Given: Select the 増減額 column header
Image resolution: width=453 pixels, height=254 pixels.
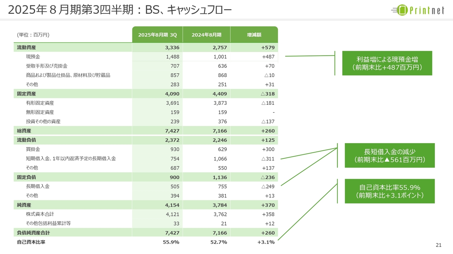Looking at the screenshot, I should (x=254, y=35).
